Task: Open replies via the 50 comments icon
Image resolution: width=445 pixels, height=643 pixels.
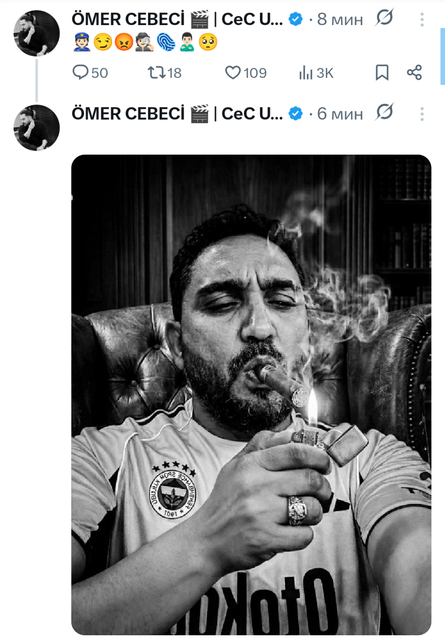Action: click(x=90, y=73)
